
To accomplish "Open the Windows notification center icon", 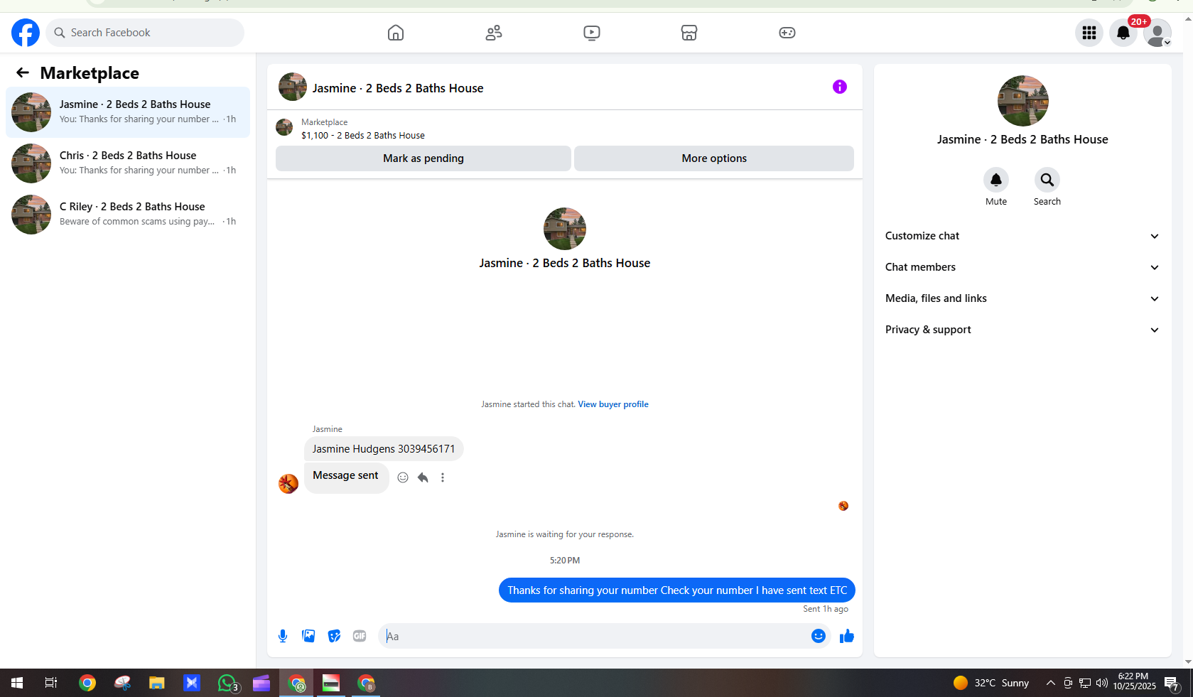I will point(1172,683).
